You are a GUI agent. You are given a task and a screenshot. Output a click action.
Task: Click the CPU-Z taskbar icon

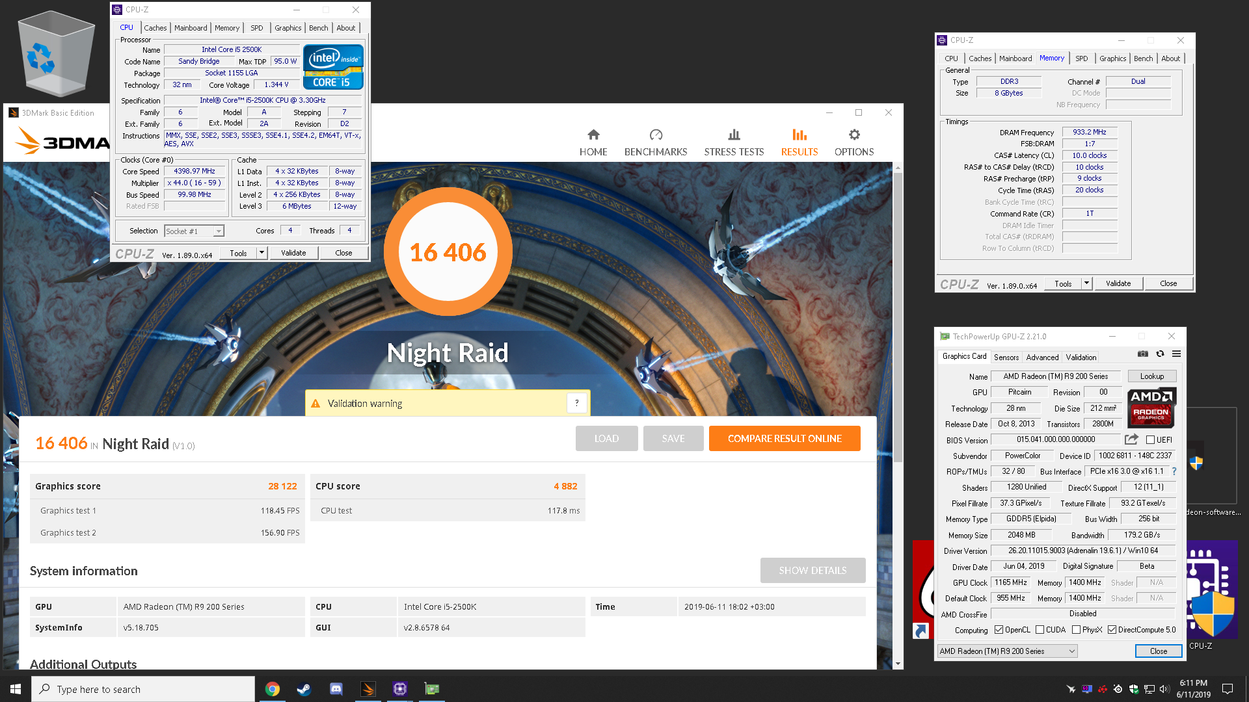pyautogui.click(x=400, y=689)
